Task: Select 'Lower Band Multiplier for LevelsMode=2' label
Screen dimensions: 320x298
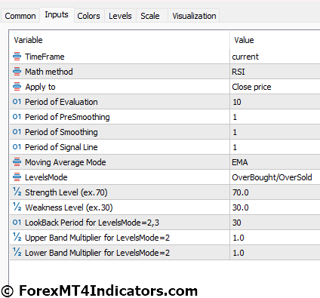Action: [97, 253]
